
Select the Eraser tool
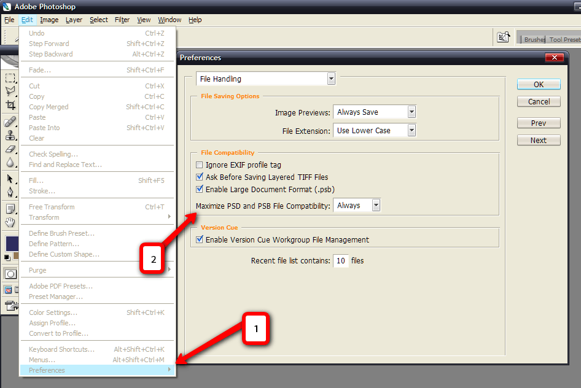(x=10, y=149)
